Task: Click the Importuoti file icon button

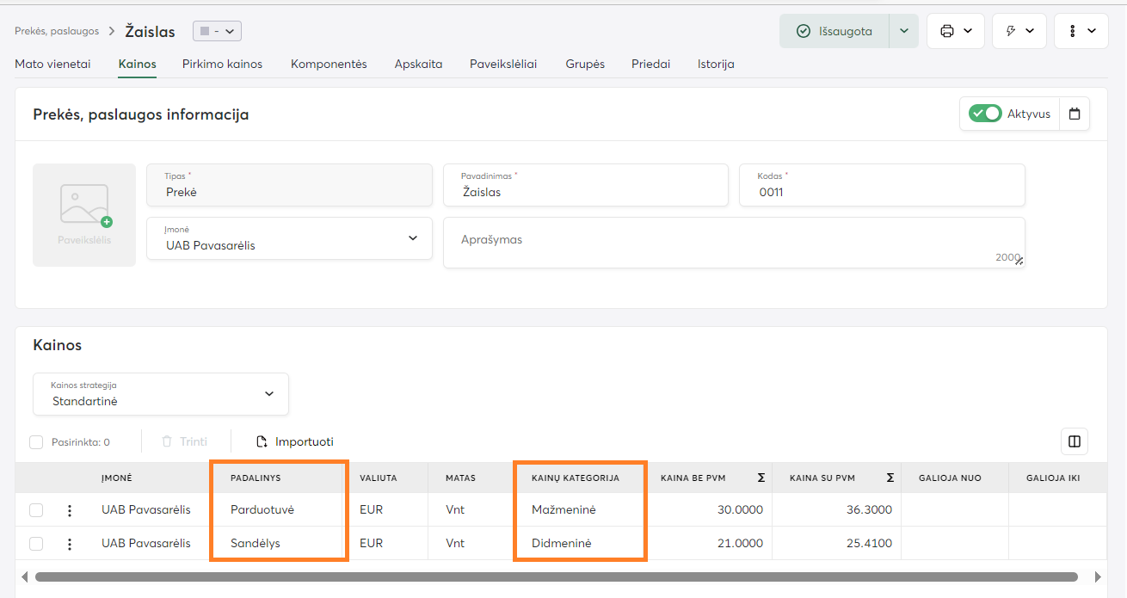Action: pyautogui.click(x=295, y=441)
